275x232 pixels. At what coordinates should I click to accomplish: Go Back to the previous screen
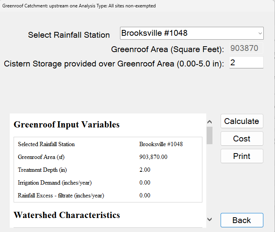pos(242,220)
